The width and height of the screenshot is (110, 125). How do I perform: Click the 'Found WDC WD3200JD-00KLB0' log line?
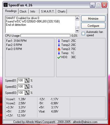click(x=33, y=21)
